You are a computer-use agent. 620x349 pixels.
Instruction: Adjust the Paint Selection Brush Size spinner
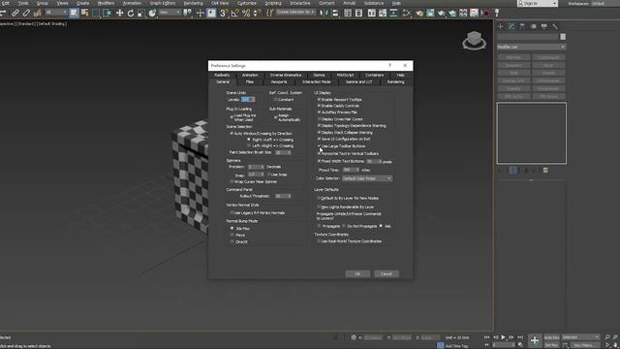pyautogui.click(x=289, y=152)
